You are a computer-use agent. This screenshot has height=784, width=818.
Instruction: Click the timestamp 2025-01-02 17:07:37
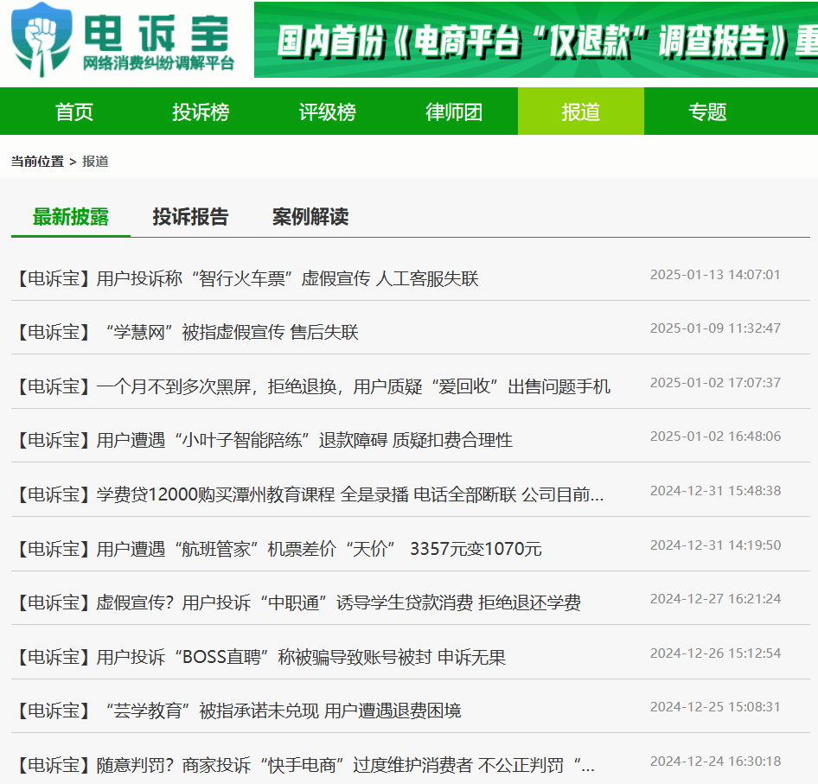point(715,383)
